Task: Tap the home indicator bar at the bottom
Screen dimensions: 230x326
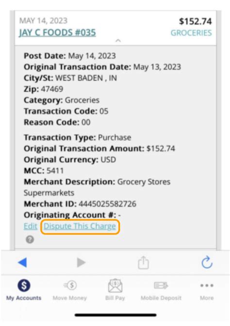Action: [x=115, y=315]
